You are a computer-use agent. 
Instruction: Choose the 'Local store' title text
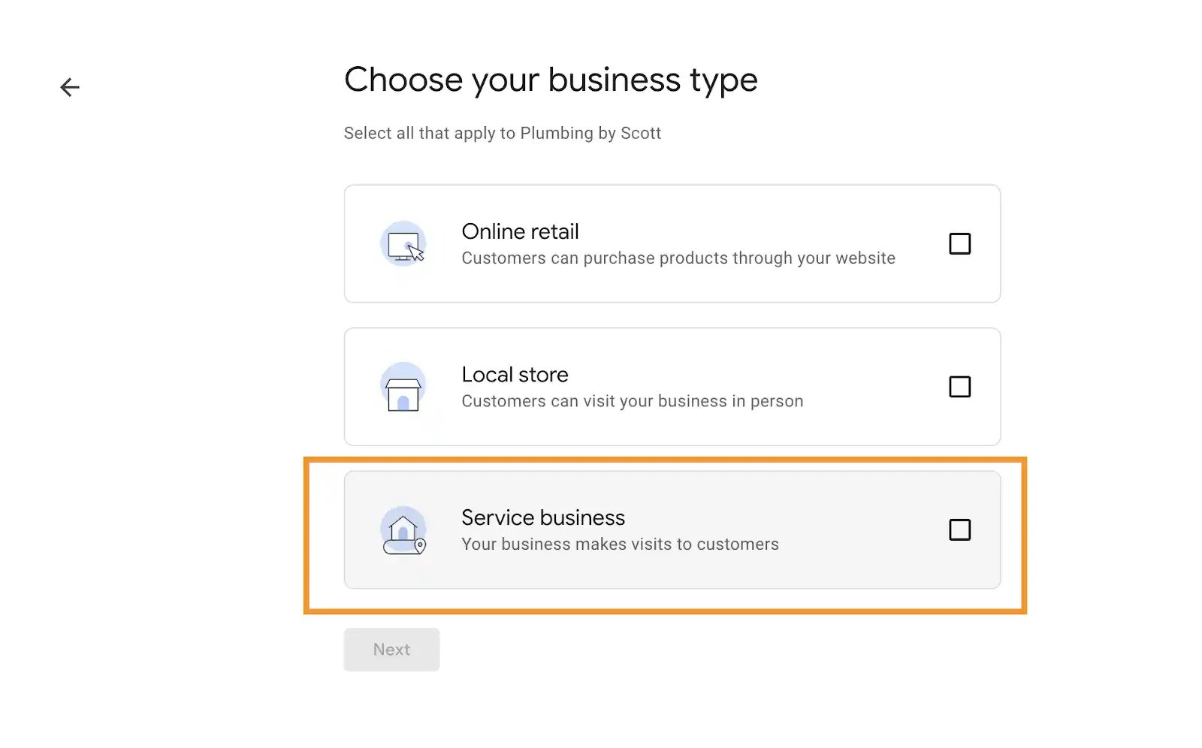[515, 374]
